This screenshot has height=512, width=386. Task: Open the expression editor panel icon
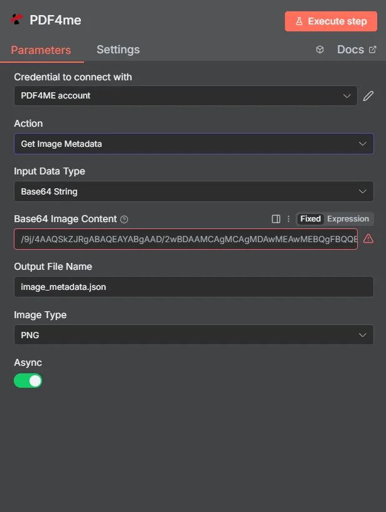click(x=276, y=219)
